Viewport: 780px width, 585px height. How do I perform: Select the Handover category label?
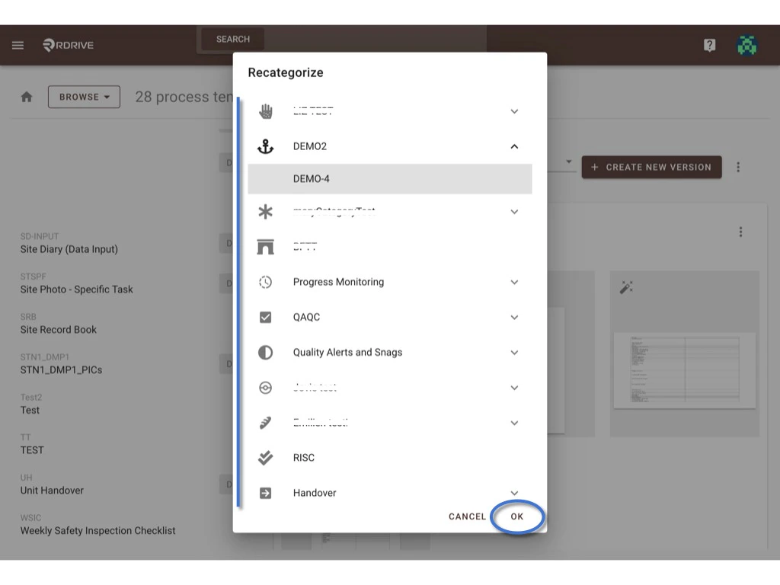(x=315, y=493)
